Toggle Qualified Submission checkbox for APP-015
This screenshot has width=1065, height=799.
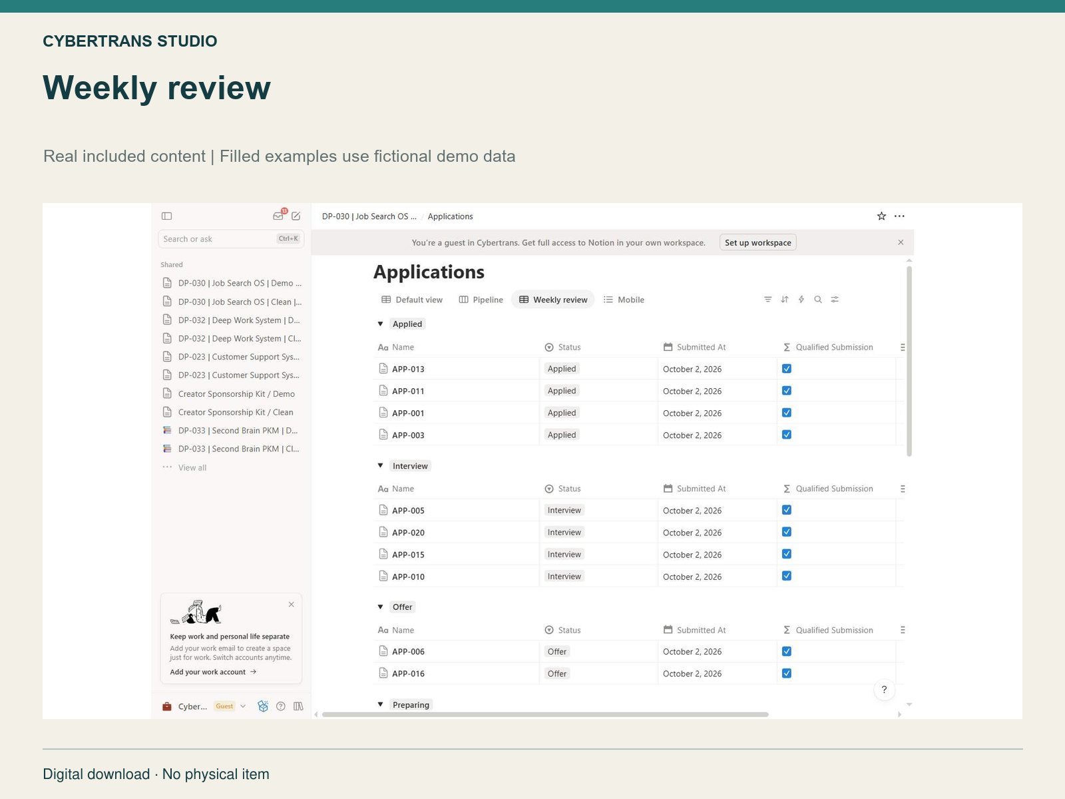pyautogui.click(x=787, y=554)
